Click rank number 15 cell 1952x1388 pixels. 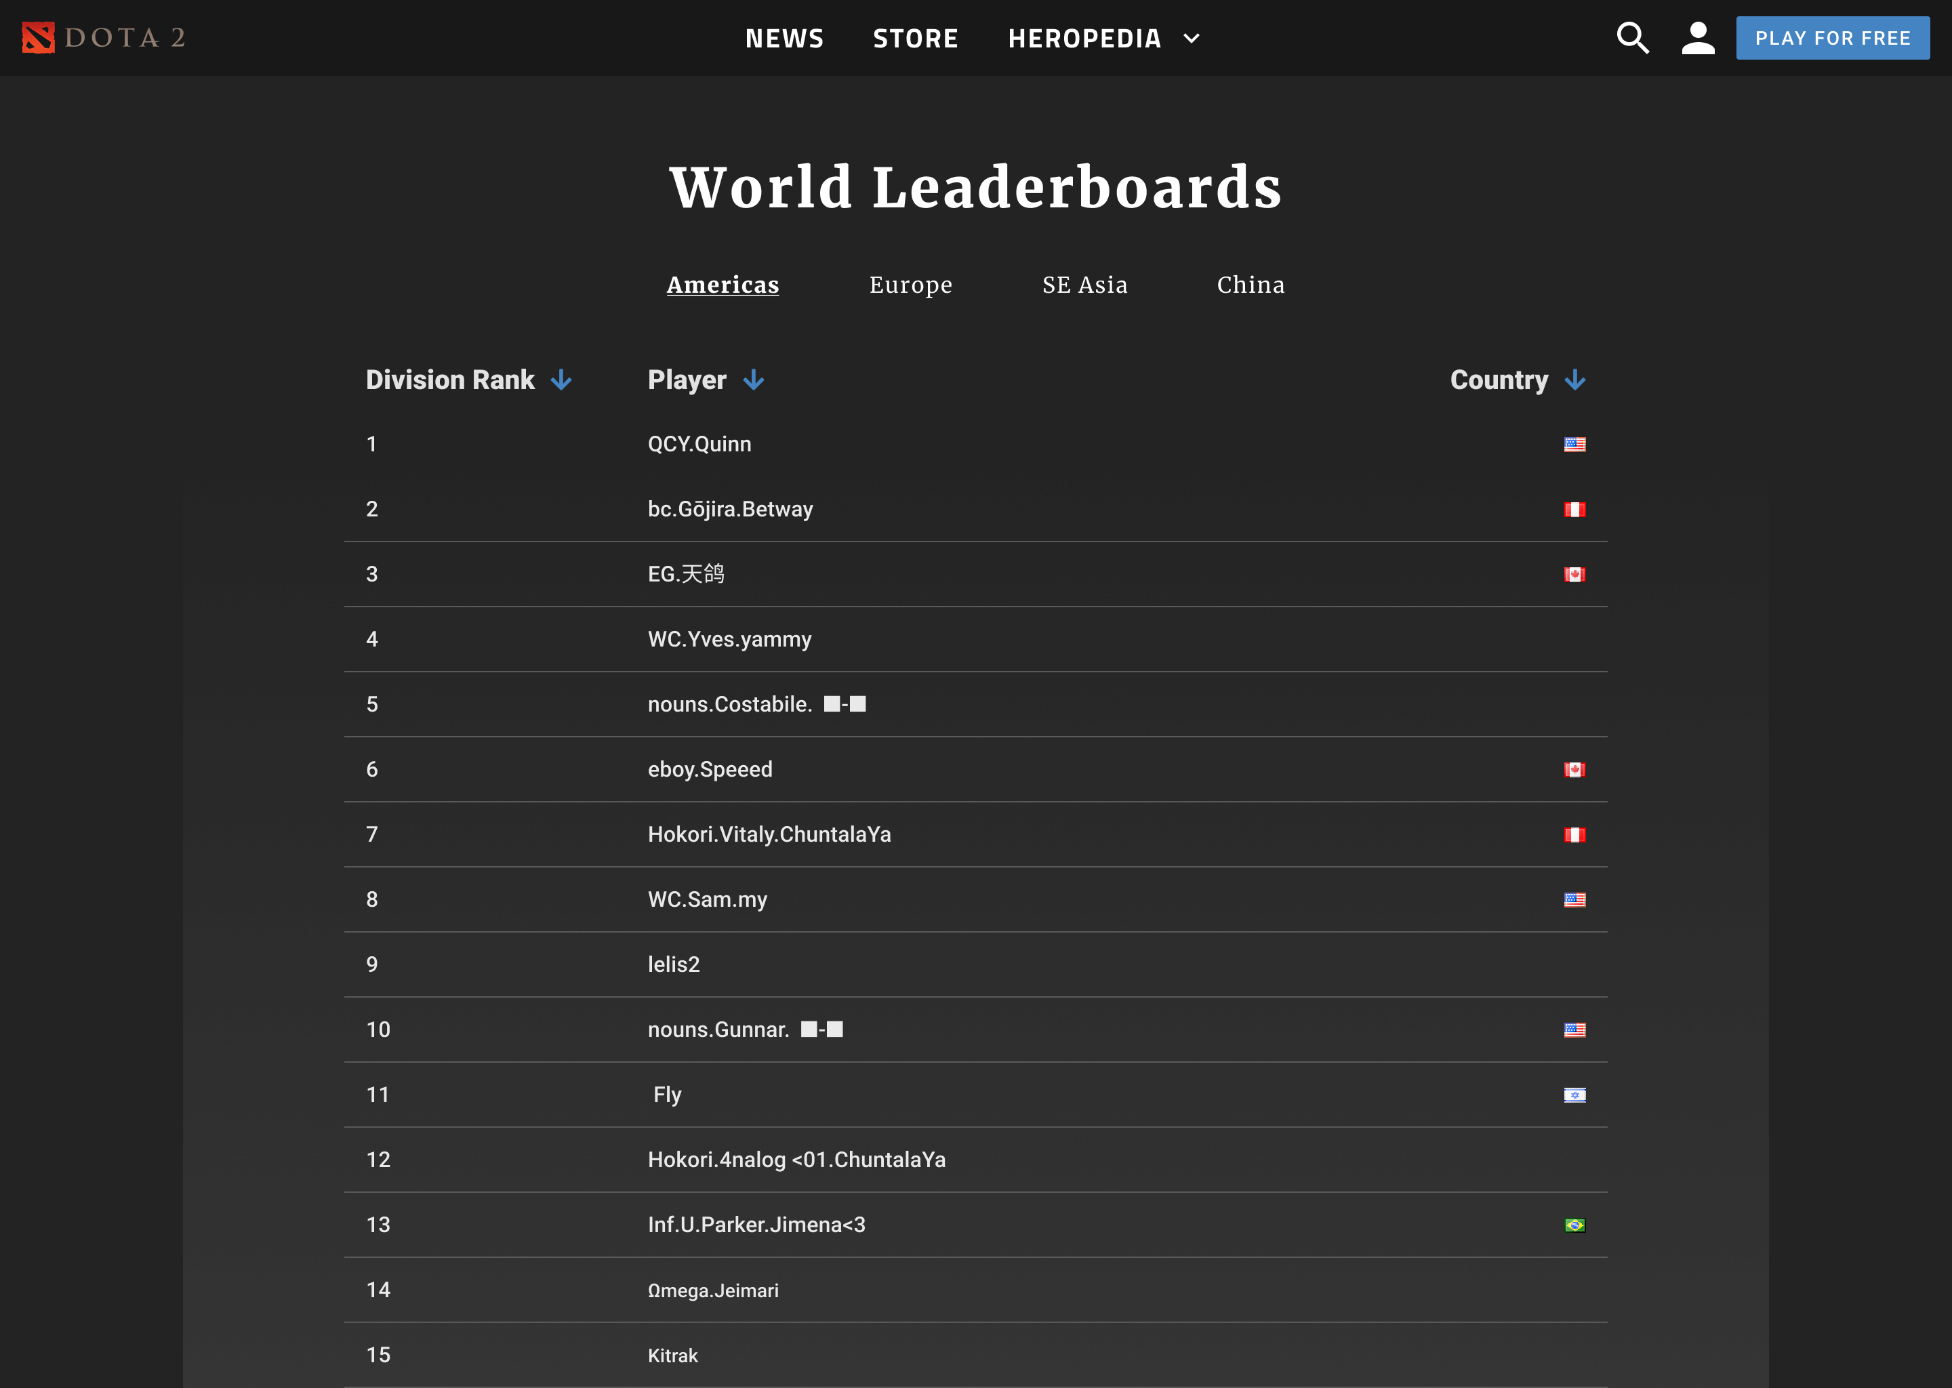pos(378,1355)
